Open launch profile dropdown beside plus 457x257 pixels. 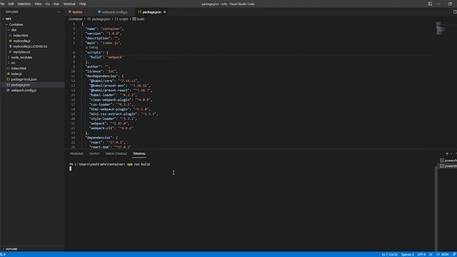coord(451,153)
